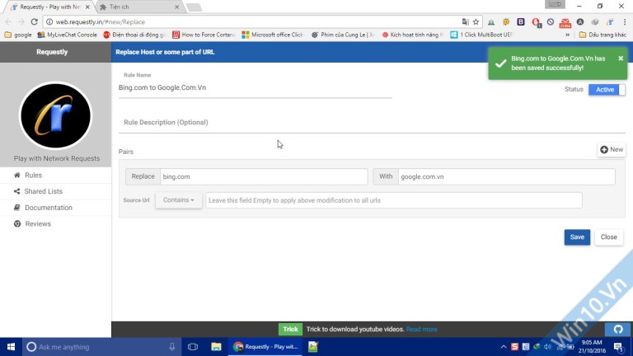Click the Replace input with bing.com
633x356 pixels.
point(264,177)
